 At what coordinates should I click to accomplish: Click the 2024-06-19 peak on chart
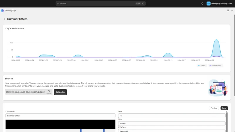(x=216, y=40)
